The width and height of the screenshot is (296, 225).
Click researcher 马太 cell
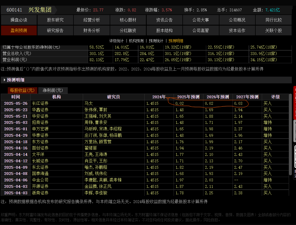pyautogui.click(x=113, y=103)
